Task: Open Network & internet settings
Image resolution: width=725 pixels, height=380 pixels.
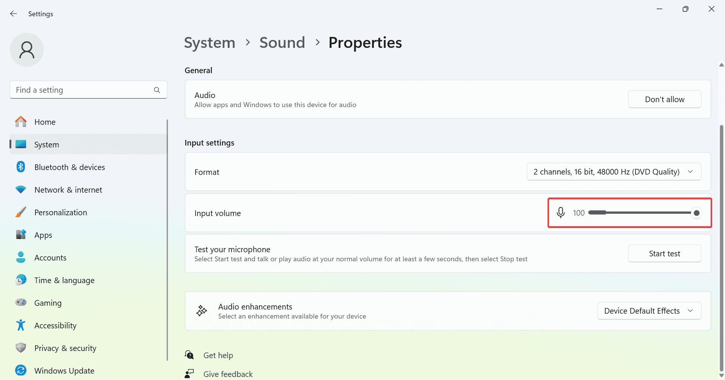Action: pyautogui.click(x=88, y=190)
